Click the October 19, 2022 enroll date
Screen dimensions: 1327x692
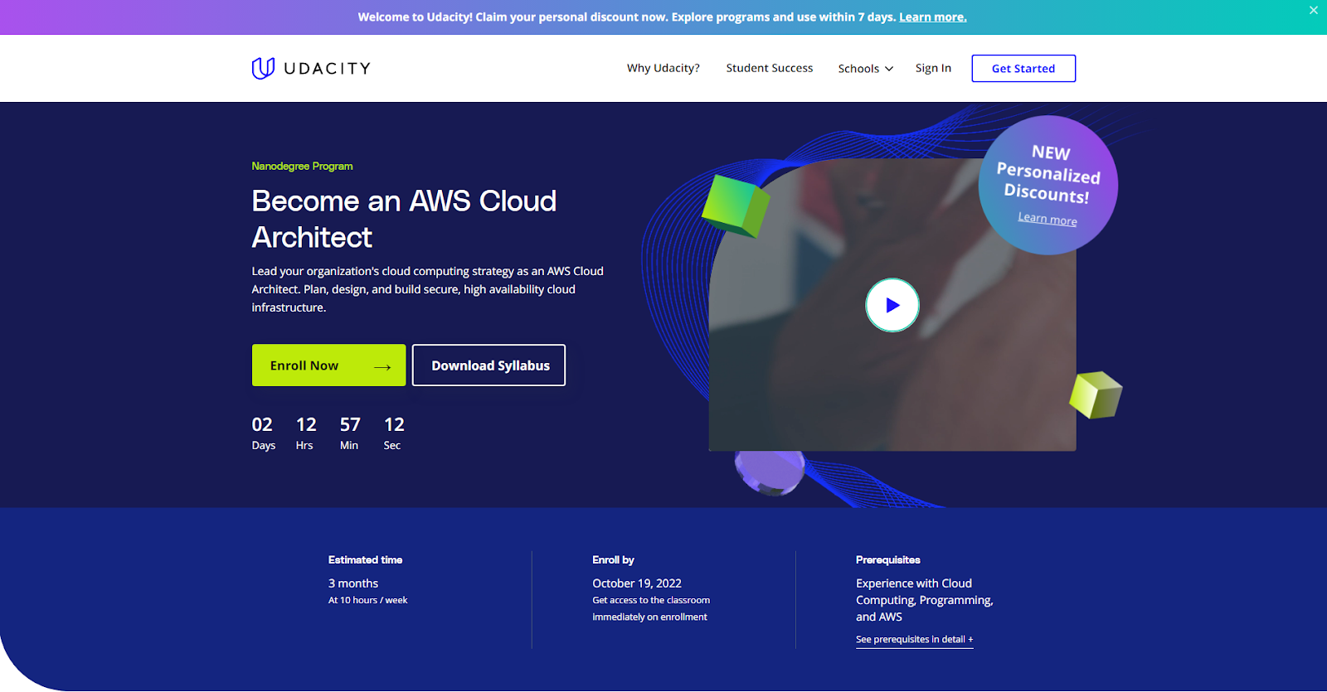coord(637,583)
